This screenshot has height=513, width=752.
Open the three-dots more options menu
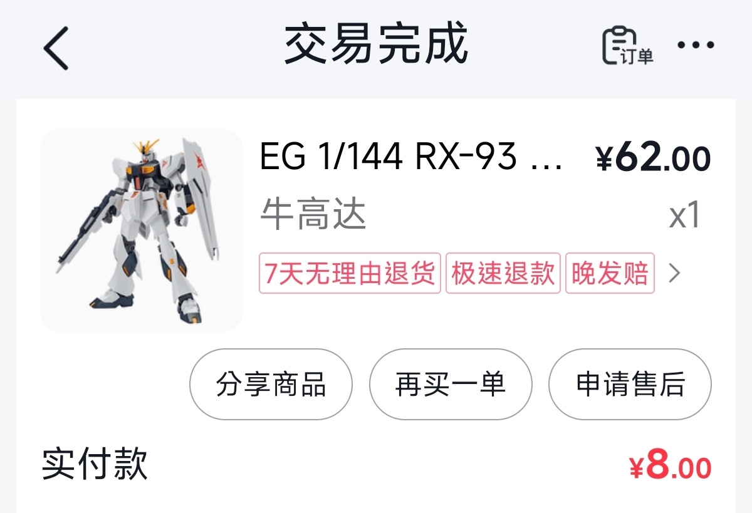click(x=696, y=45)
